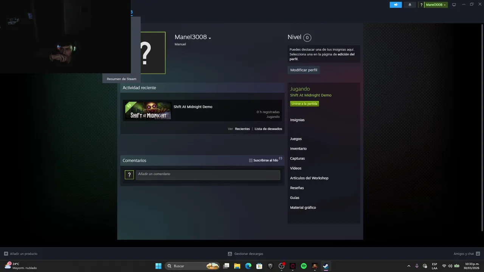The height and width of the screenshot is (272, 484).
Task: Open Epic Games Launcher from the taskbar
Action: point(270,266)
